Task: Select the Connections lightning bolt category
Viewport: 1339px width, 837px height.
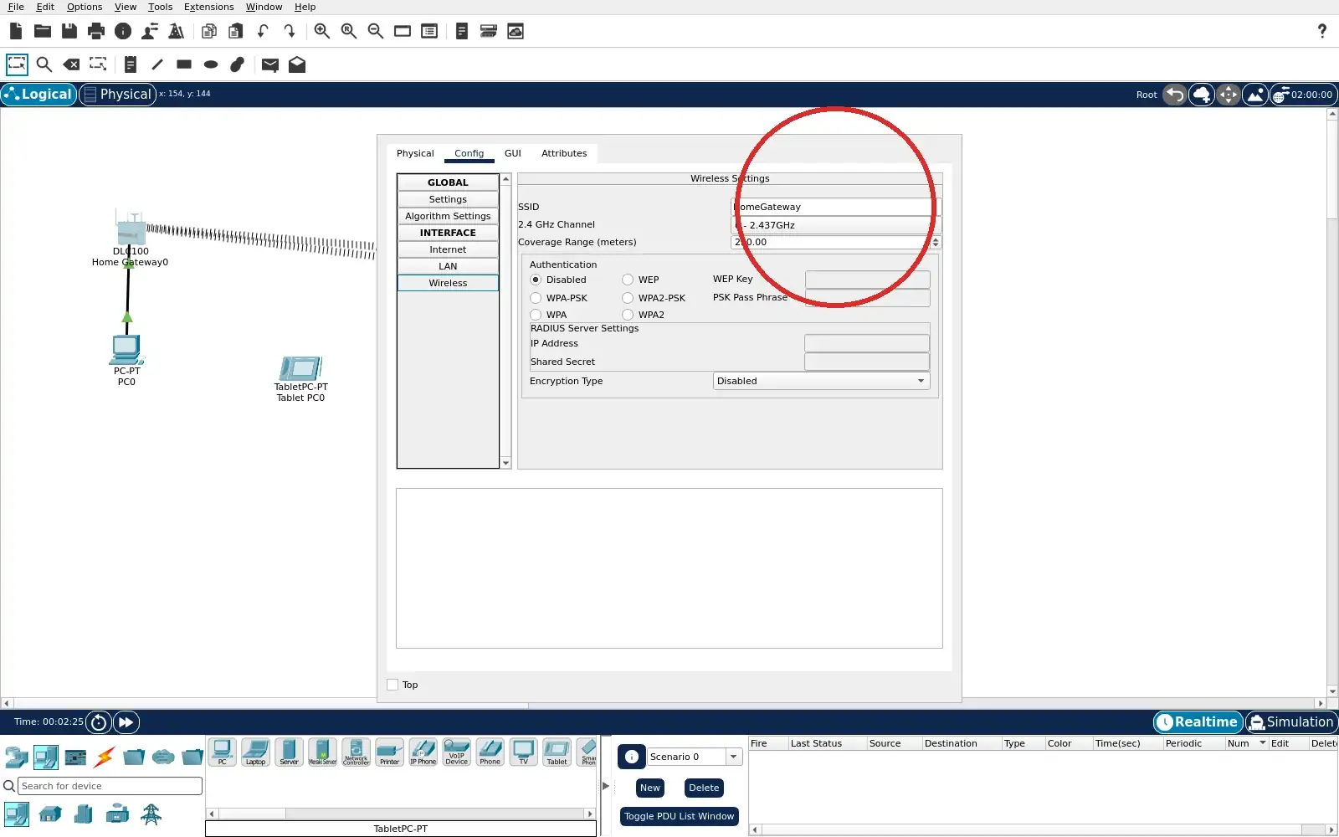Action: 105,757
